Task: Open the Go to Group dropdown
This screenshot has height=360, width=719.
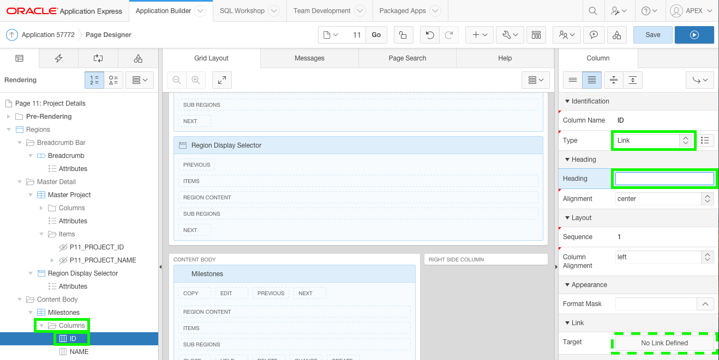Action: tap(700, 80)
